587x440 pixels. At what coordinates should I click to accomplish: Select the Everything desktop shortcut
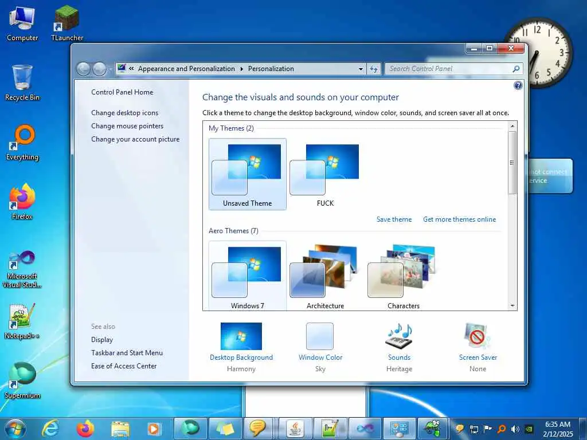pyautogui.click(x=22, y=143)
